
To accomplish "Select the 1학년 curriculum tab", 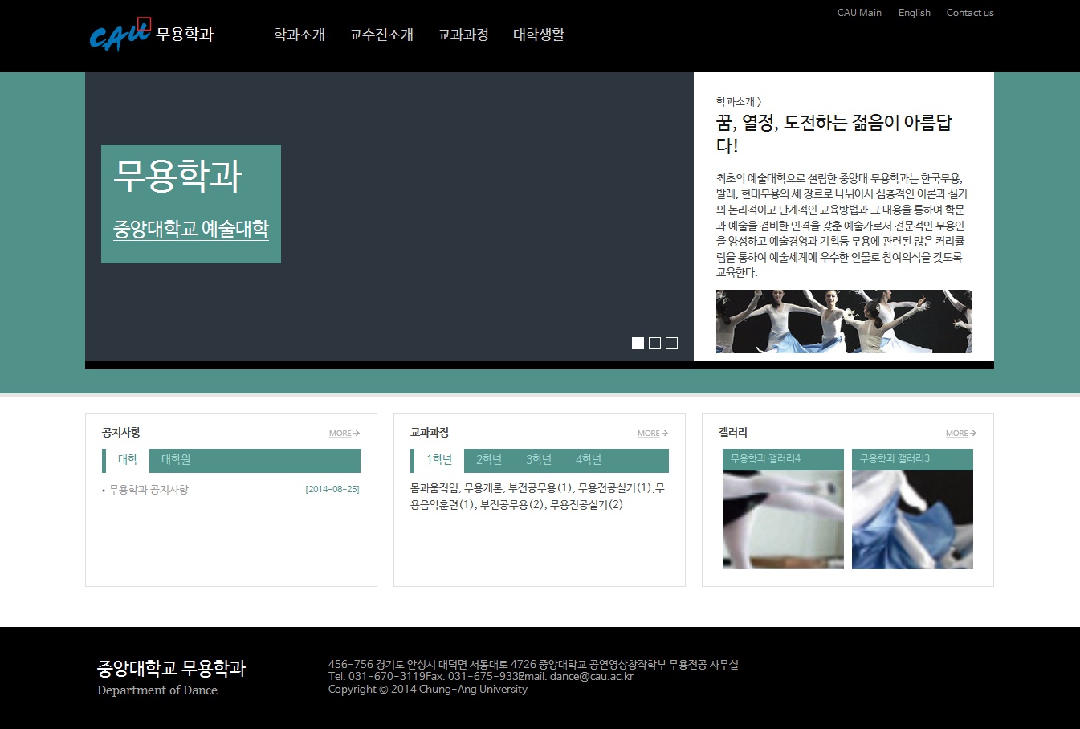I will 438,460.
